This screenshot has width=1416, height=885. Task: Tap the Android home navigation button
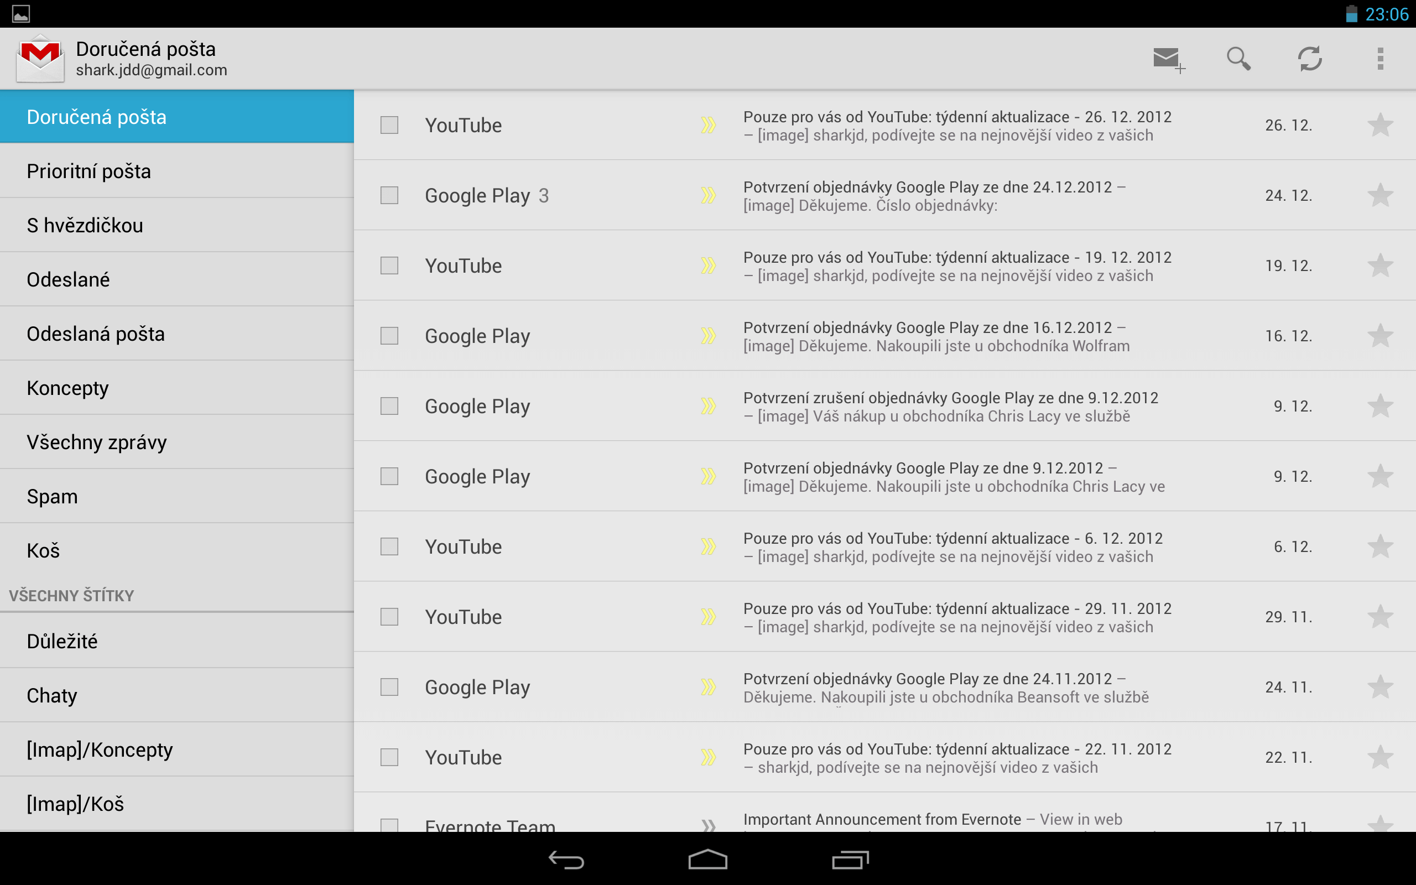click(707, 860)
